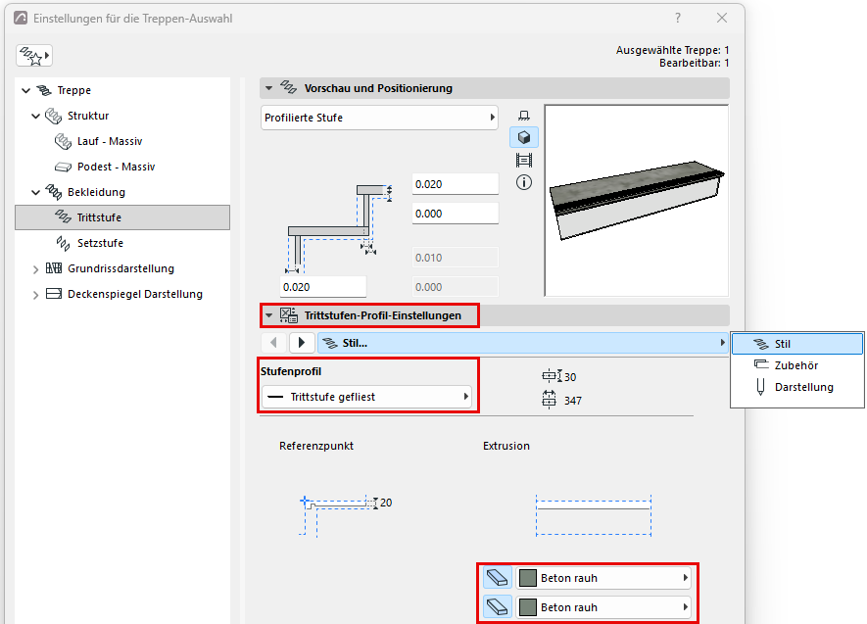The image size is (867, 624).
Task: Select the Lauf - Massiv tree item
Action: coord(110,141)
